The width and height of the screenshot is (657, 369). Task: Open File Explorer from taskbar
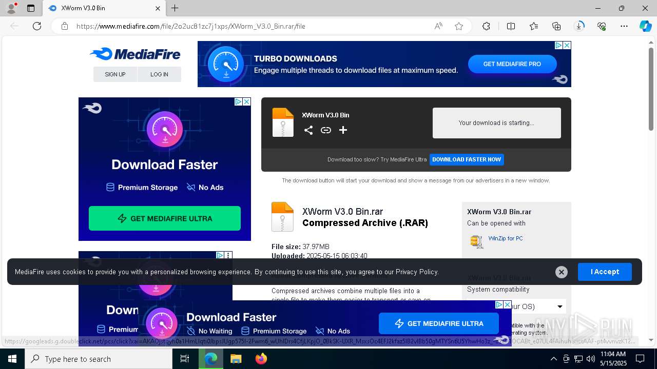236,359
